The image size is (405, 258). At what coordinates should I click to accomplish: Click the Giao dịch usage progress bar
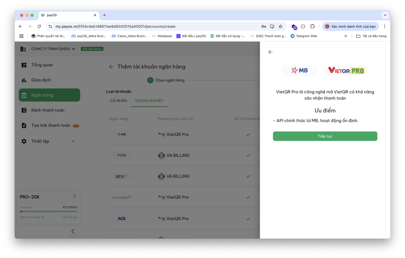click(48, 211)
